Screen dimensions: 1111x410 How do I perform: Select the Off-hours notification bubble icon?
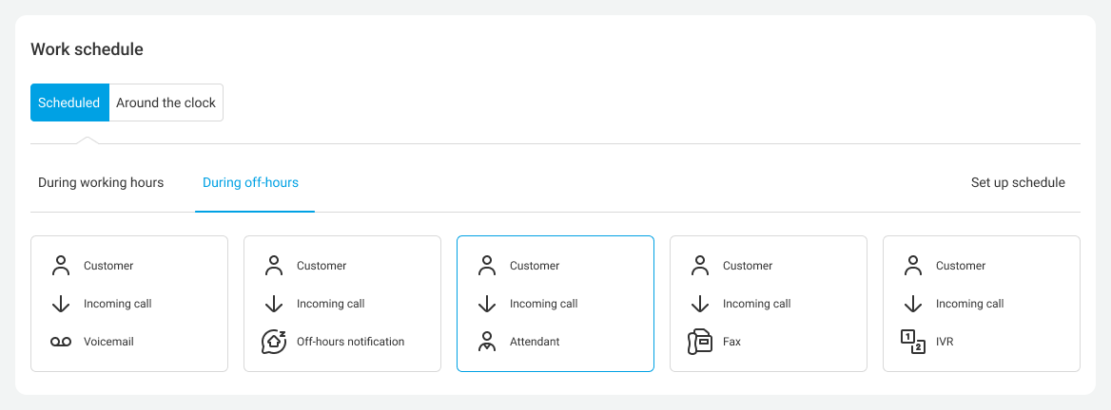274,342
